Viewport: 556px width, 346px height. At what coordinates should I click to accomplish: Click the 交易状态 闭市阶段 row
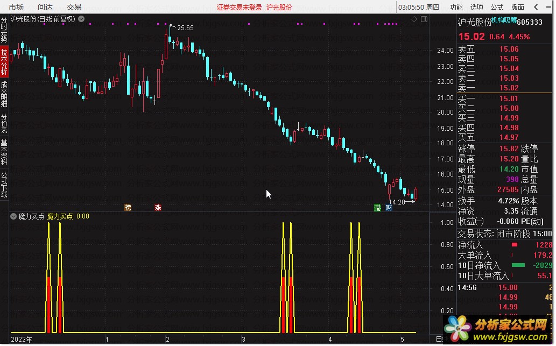[505, 234]
